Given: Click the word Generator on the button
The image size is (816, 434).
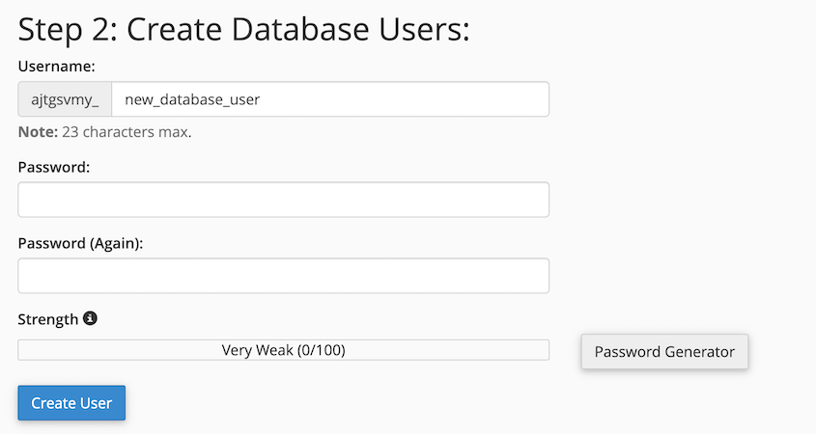Looking at the screenshot, I should (x=697, y=352).
